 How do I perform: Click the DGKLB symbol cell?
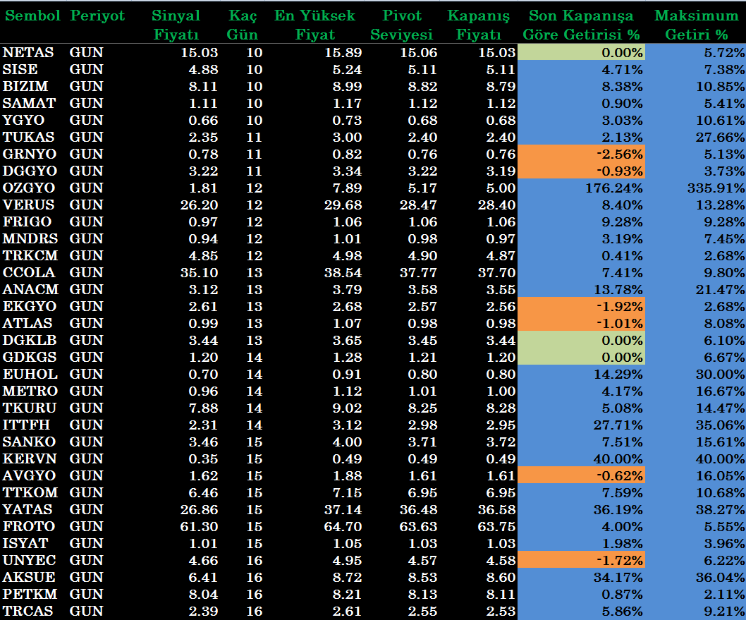pyautogui.click(x=30, y=340)
